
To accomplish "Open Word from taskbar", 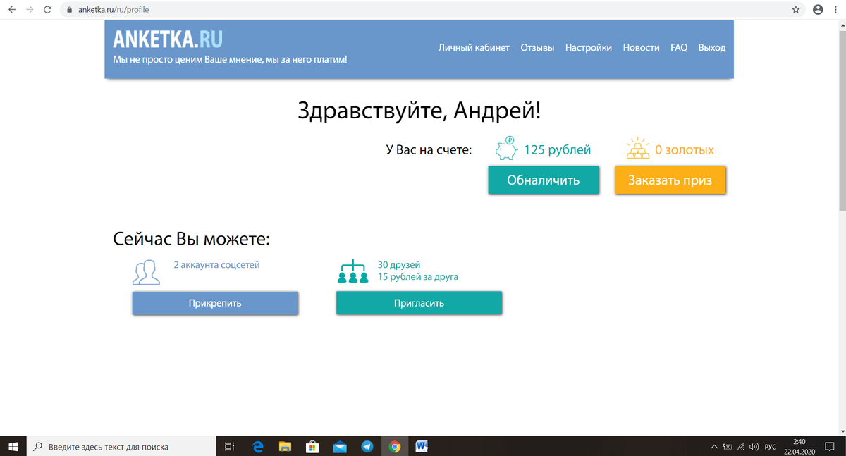I will point(422,446).
